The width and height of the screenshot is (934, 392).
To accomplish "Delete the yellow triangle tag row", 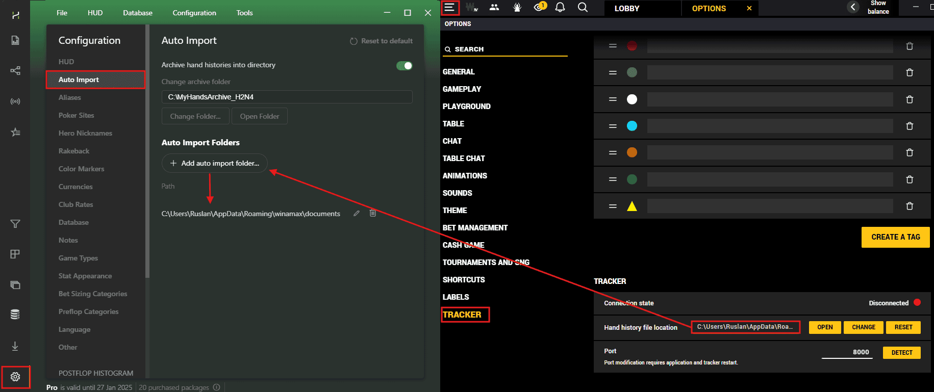I will (910, 206).
